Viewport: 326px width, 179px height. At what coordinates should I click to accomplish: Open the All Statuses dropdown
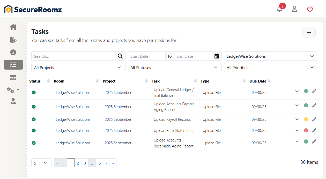point(175,68)
